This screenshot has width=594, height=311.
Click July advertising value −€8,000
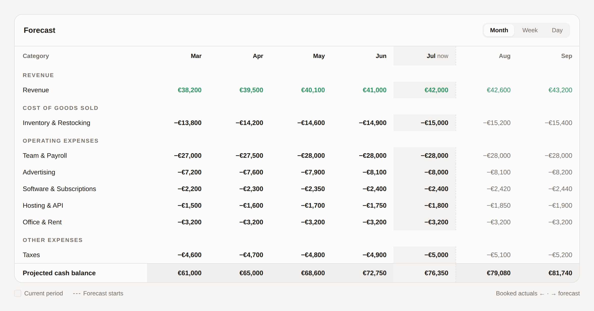click(x=436, y=172)
